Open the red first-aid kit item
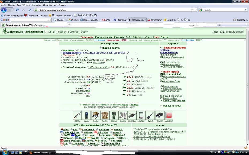This screenshot has width=249, height=155. pyautogui.click(x=169, y=115)
